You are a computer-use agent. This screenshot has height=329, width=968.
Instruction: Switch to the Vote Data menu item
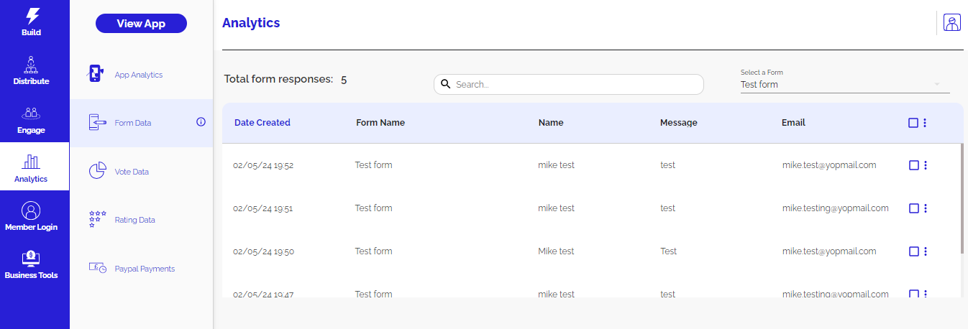point(132,172)
